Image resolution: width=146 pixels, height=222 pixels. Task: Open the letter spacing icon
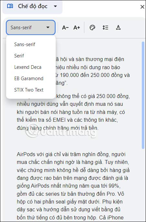tap(118, 28)
